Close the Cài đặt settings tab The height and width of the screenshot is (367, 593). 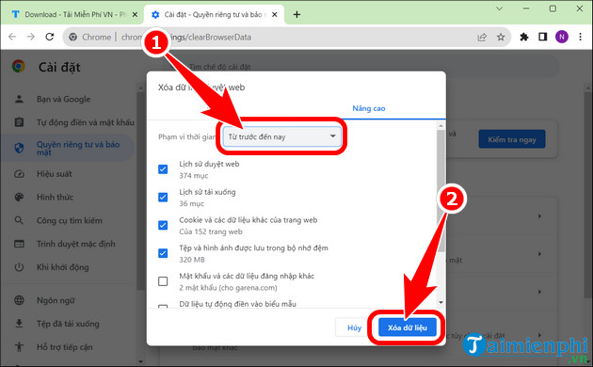pyautogui.click(x=275, y=14)
